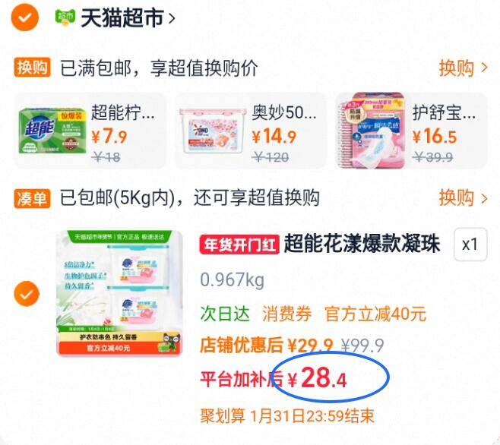Open the 天猫超市 store logo icon
This screenshot has width=500, height=445.
pyautogui.click(x=65, y=17)
